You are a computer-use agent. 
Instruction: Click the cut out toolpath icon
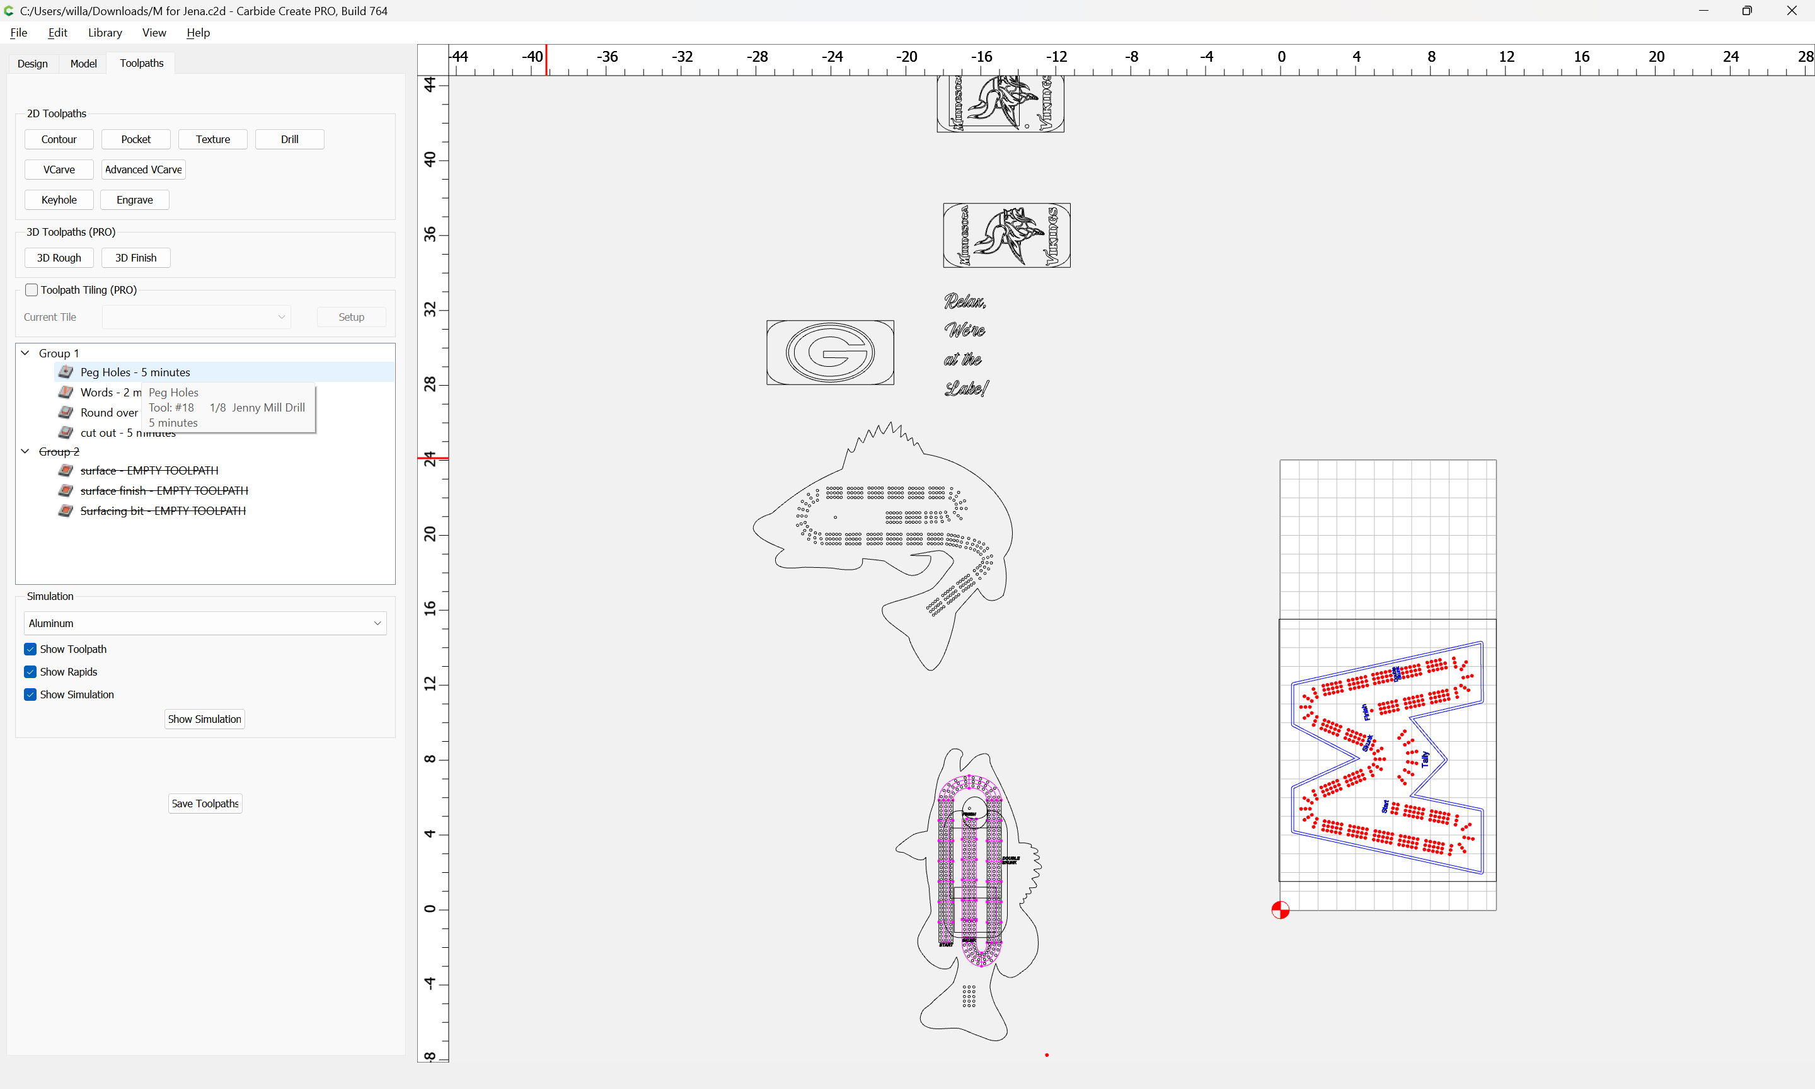pyautogui.click(x=66, y=432)
